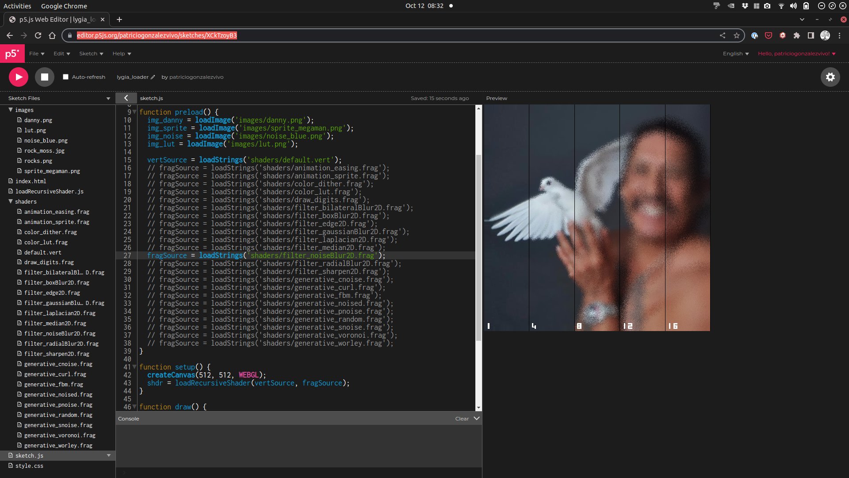Click the code editor vertical scrollbar
The width and height of the screenshot is (849, 478).
[x=478, y=248]
